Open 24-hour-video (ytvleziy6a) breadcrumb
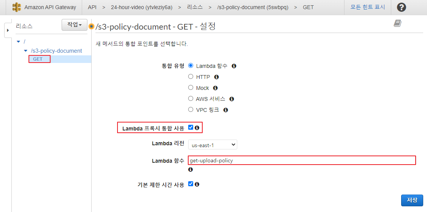 click(141, 7)
